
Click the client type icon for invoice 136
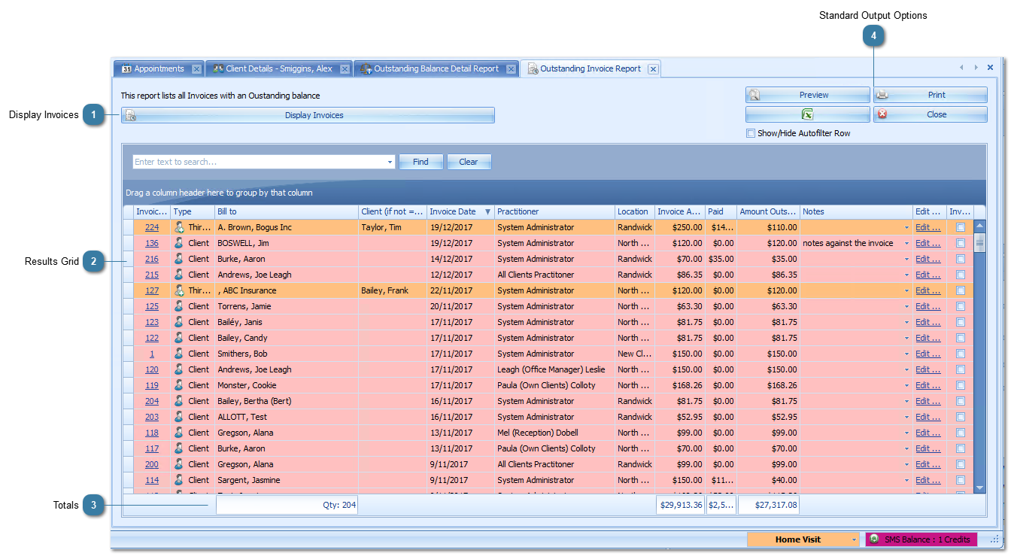coord(179,243)
